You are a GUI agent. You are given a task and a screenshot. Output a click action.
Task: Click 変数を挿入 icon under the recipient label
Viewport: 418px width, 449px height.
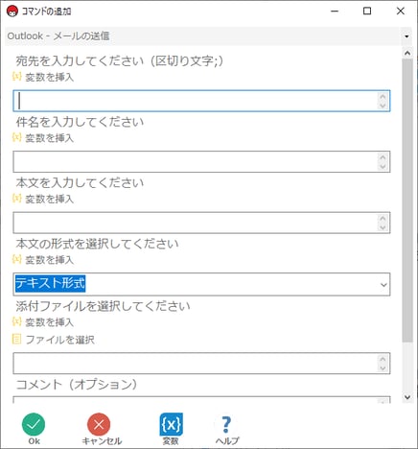(16, 77)
